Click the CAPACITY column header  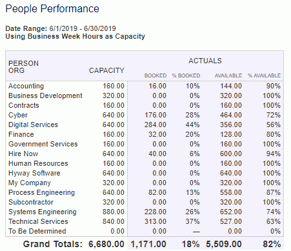(106, 70)
